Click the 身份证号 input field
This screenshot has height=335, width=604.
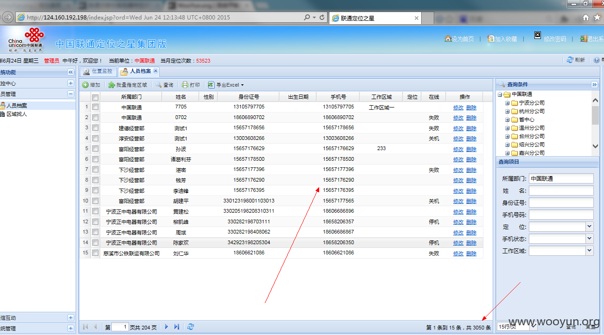click(561, 202)
